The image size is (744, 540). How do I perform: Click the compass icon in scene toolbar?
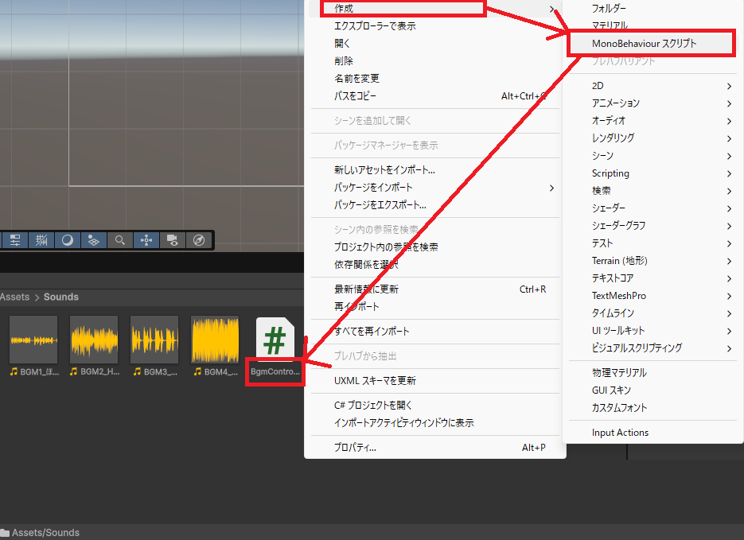(x=199, y=239)
